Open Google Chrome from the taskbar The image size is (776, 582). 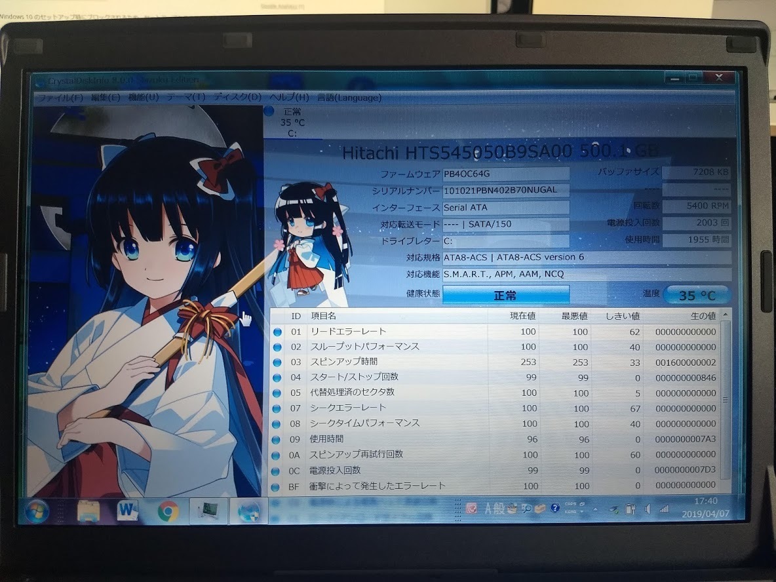pyautogui.click(x=168, y=511)
